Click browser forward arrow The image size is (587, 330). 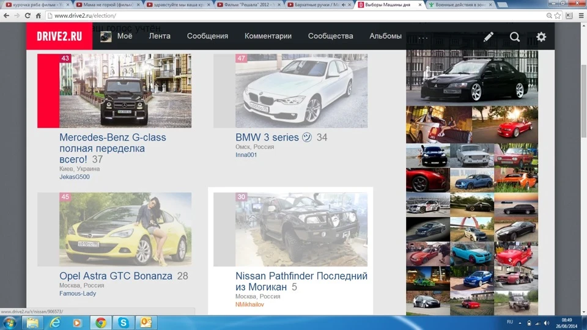coord(17,16)
